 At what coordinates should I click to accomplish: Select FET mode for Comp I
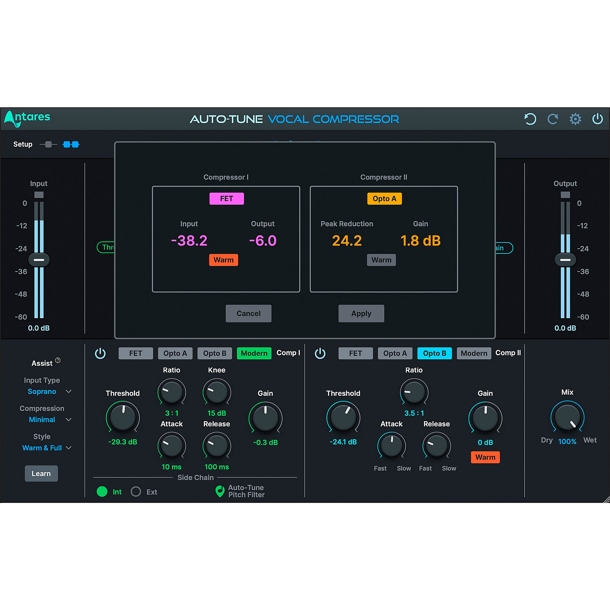136,353
